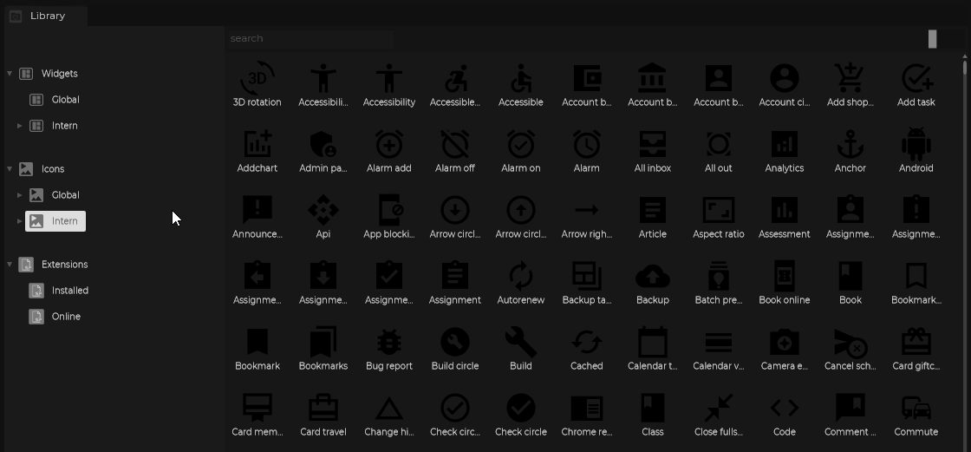Viewport: 971px width, 452px height.
Task: Collapse the Widgets tree section
Action: click(10, 74)
